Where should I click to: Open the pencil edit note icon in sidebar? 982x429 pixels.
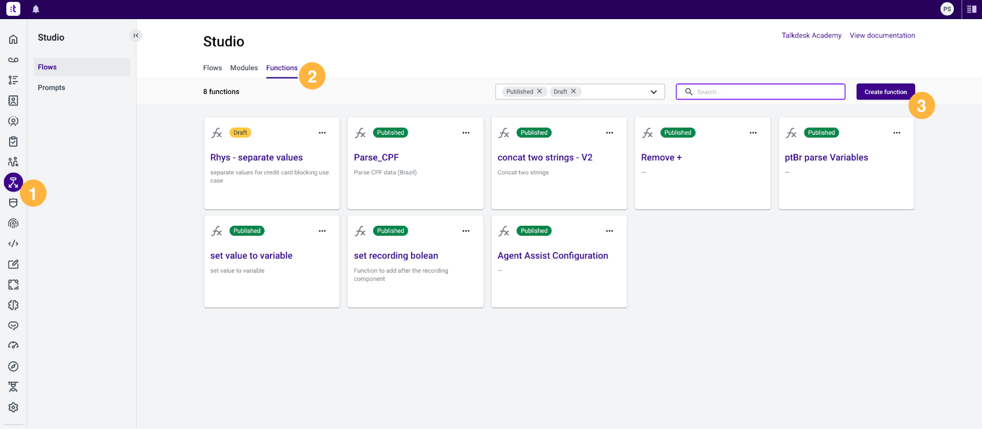[x=13, y=264]
